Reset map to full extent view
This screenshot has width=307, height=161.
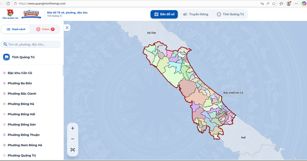(x=73, y=150)
